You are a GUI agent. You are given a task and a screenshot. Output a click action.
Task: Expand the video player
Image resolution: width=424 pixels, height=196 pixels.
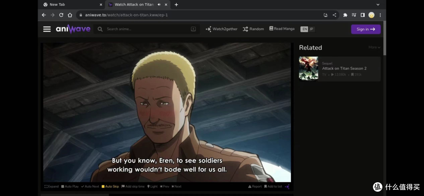coord(51,187)
